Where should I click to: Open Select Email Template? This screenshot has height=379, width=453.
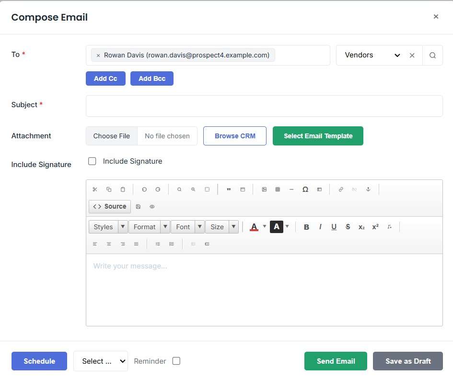(x=318, y=136)
